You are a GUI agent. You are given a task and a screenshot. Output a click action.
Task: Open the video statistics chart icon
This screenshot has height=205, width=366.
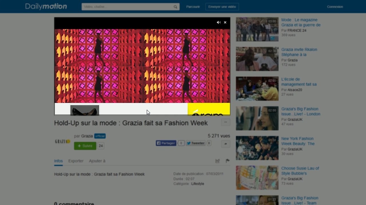pos(218,161)
